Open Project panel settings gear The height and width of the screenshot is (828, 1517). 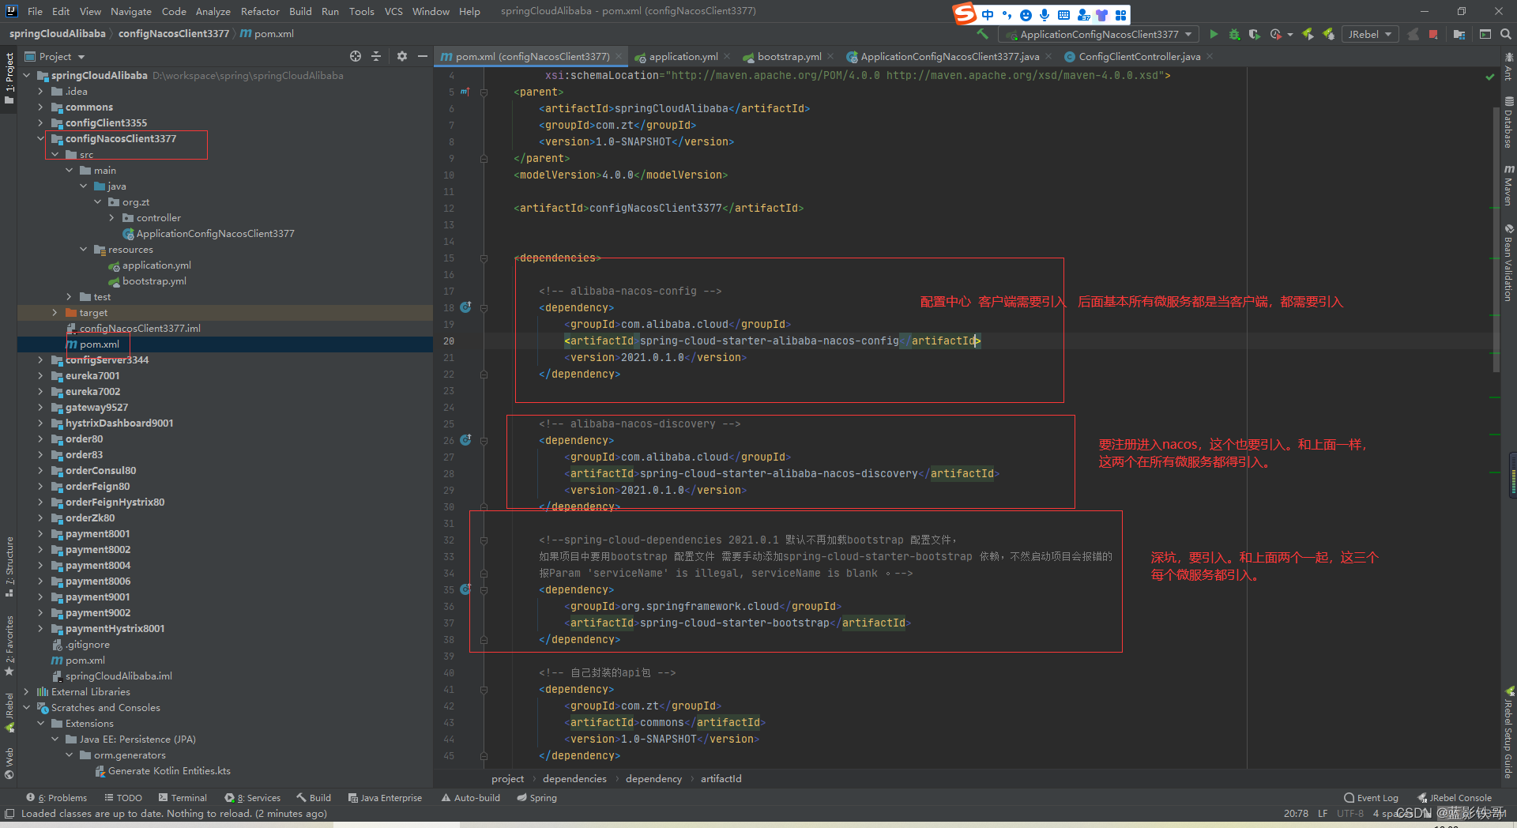click(401, 56)
